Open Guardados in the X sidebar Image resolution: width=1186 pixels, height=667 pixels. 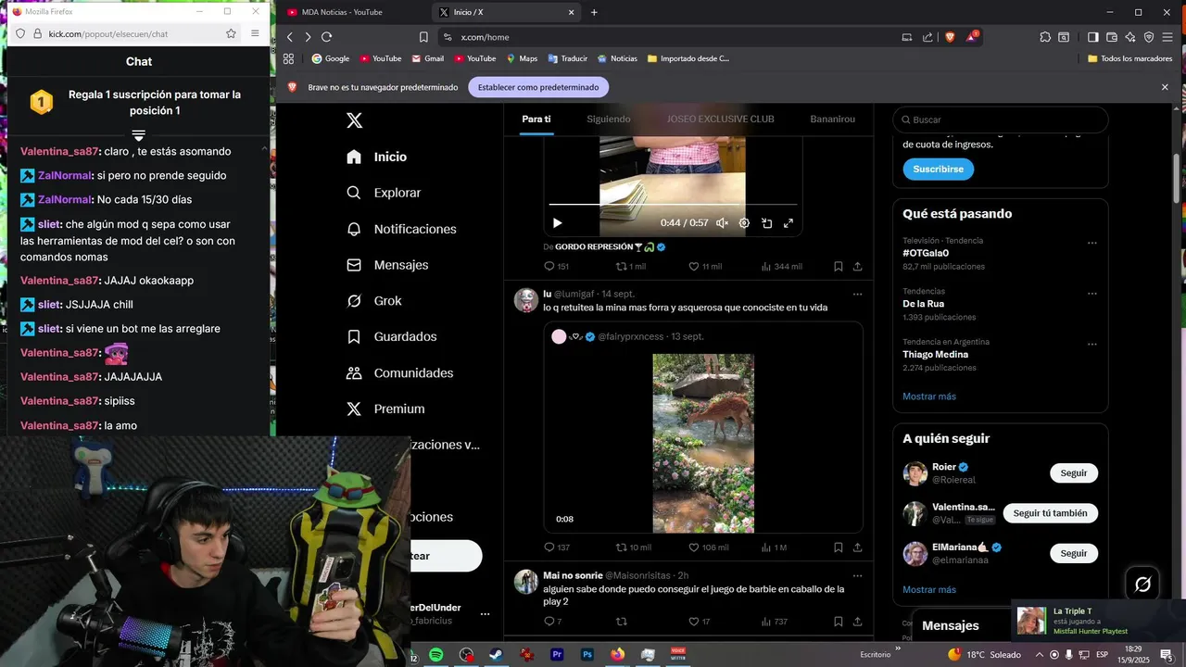pos(391,336)
